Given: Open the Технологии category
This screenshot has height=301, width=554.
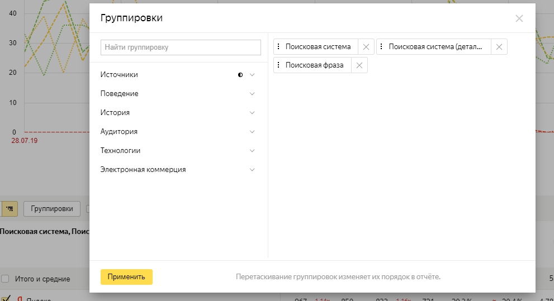Looking at the screenshot, I should click(120, 151).
